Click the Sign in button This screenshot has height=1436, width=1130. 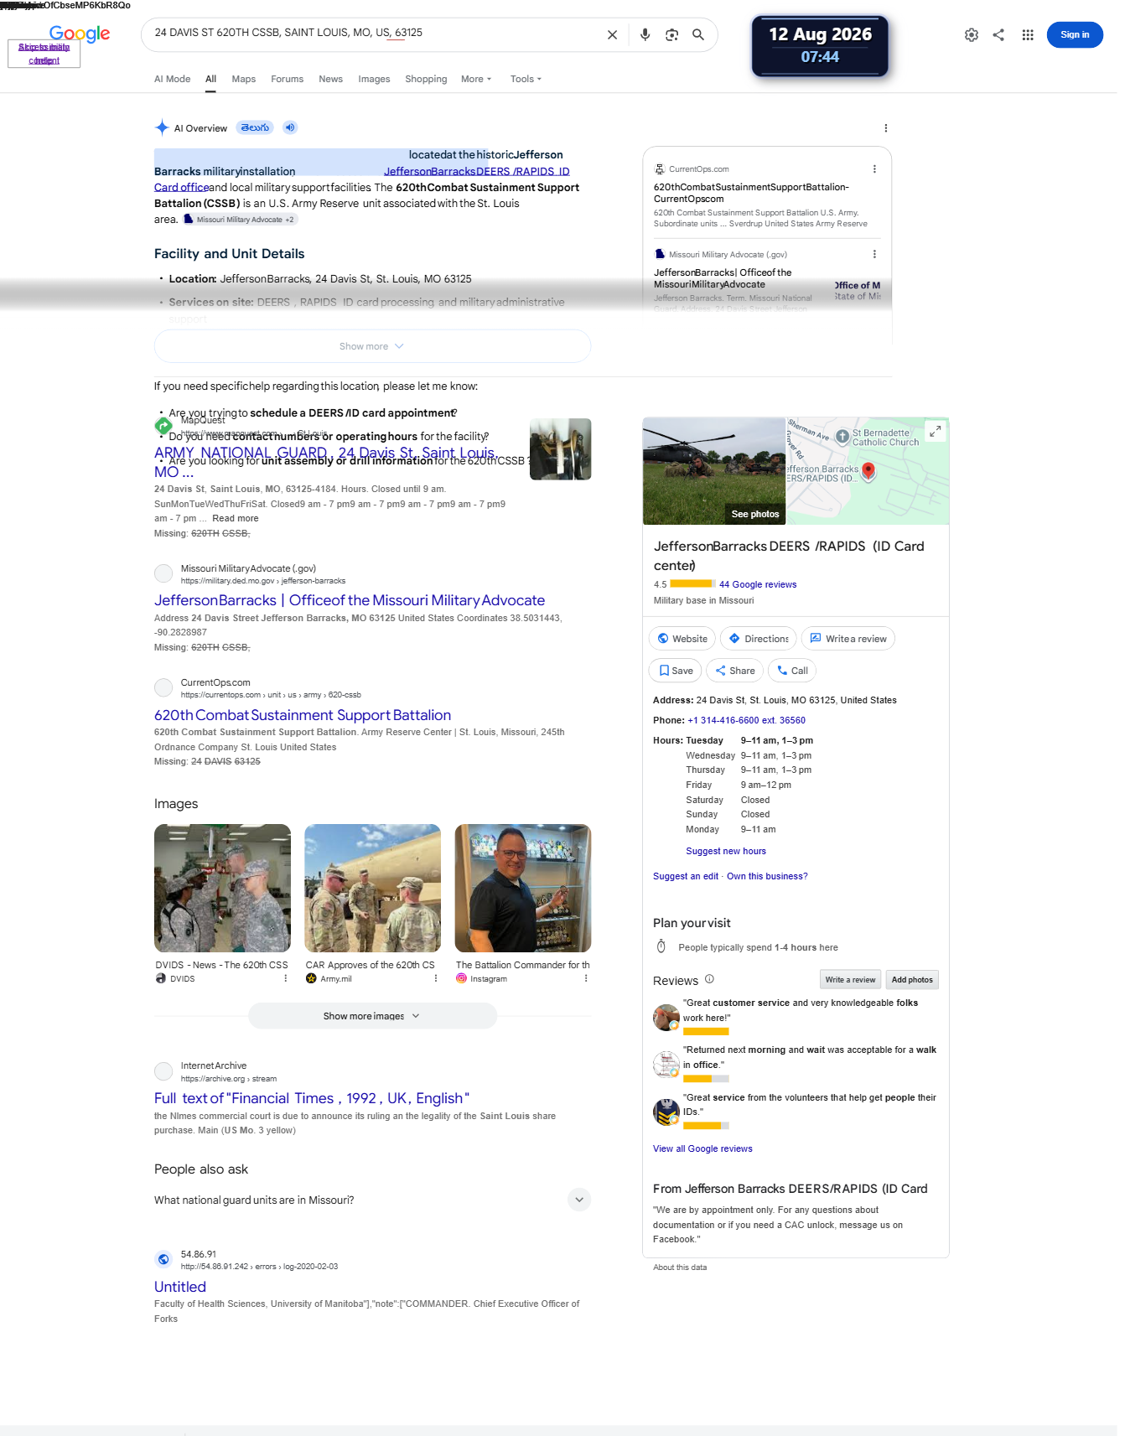1075,35
